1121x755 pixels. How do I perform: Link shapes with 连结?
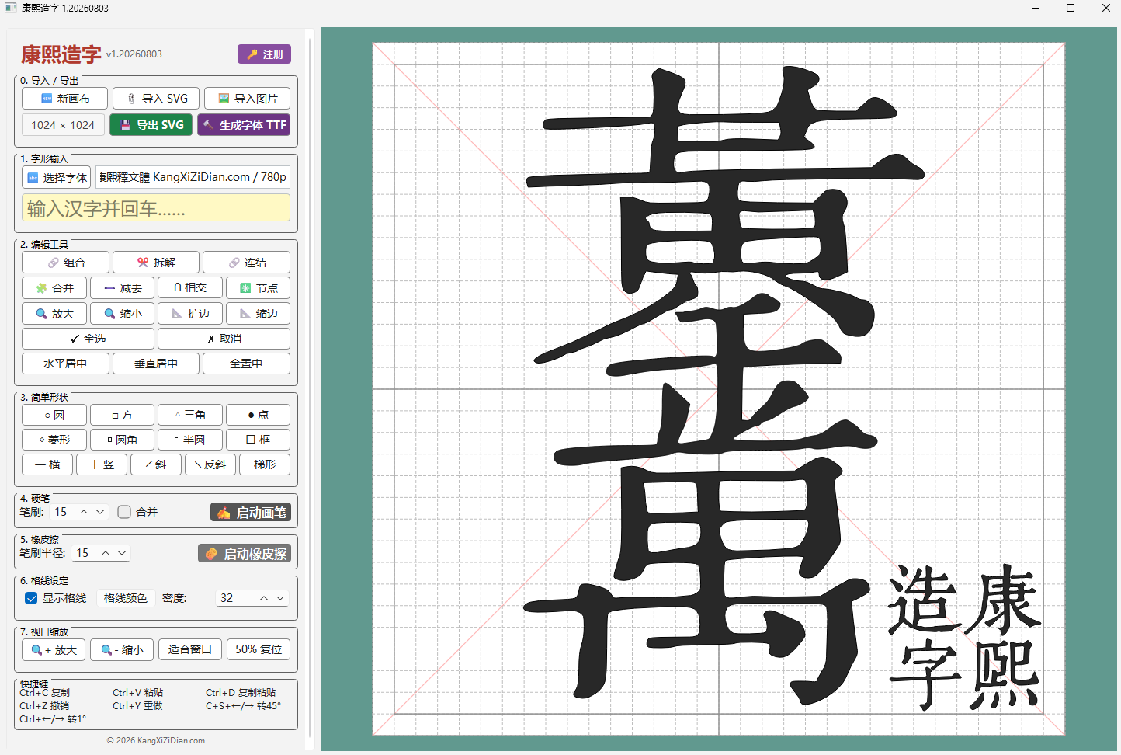click(247, 263)
